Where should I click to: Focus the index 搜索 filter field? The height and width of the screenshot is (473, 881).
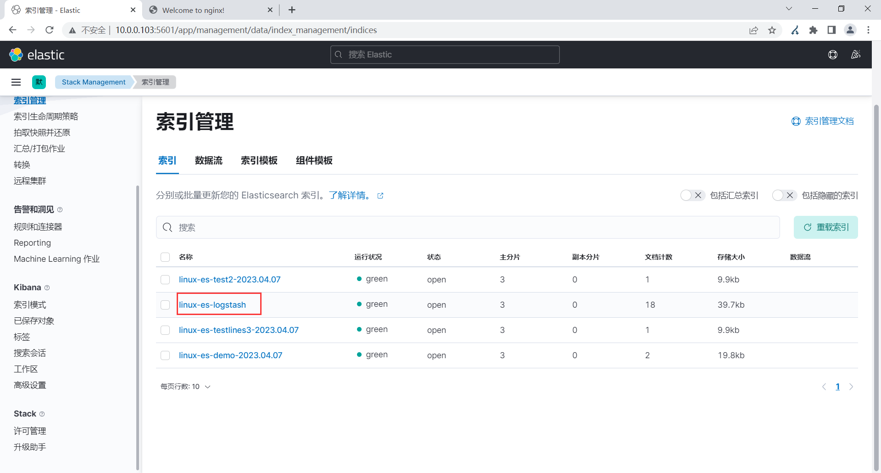pyautogui.click(x=468, y=227)
